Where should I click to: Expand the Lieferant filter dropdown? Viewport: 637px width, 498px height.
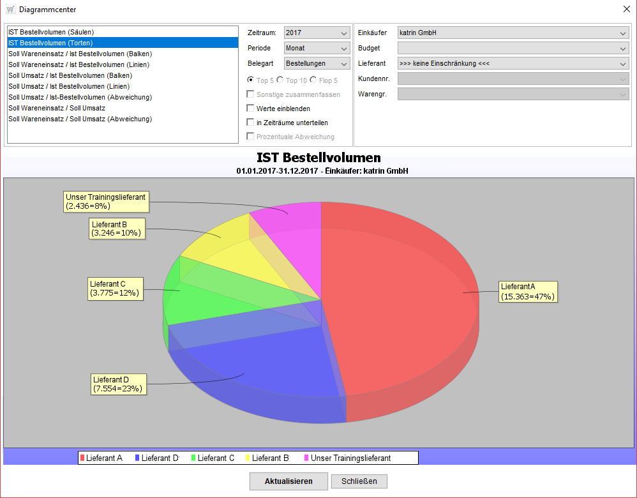[x=513, y=64]
